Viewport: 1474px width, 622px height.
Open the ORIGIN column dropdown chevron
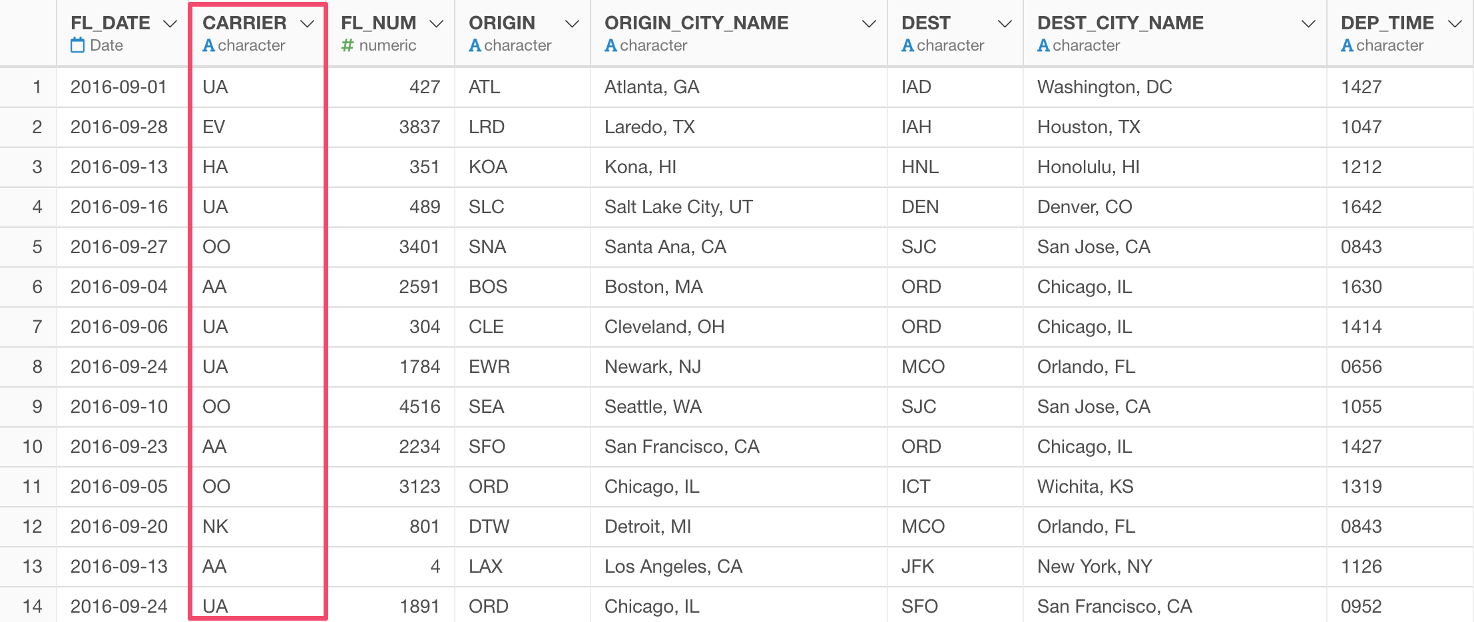pyautogui.click(x=572, y=24)
